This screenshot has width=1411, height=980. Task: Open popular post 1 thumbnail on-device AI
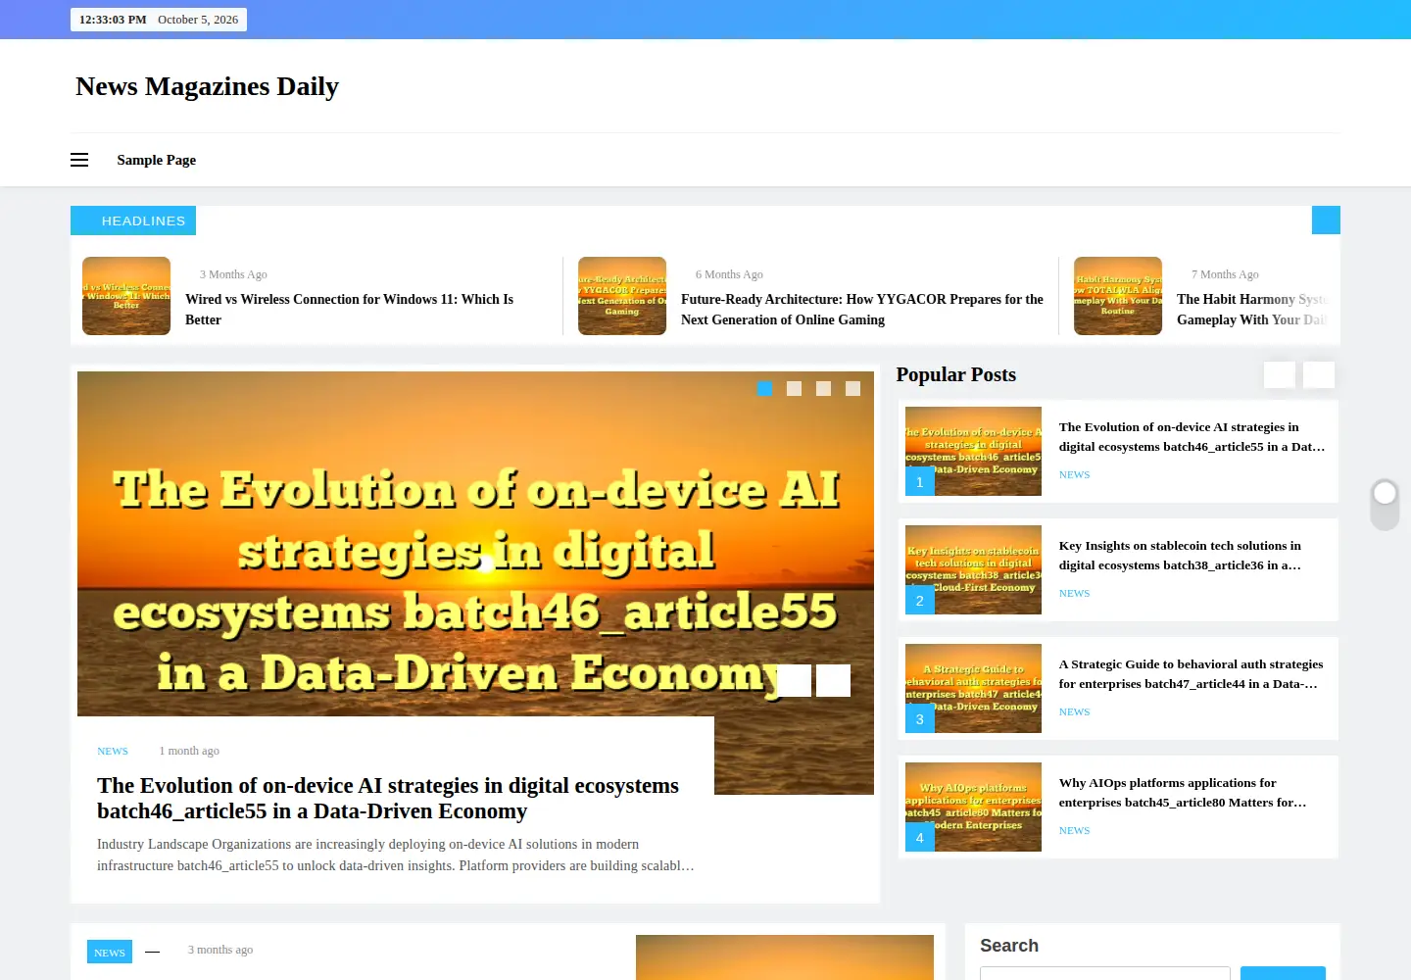point(973,451)
